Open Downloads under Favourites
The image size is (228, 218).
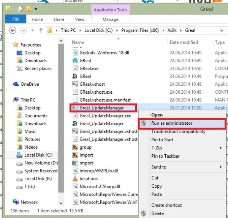click(x=35, y=61)
